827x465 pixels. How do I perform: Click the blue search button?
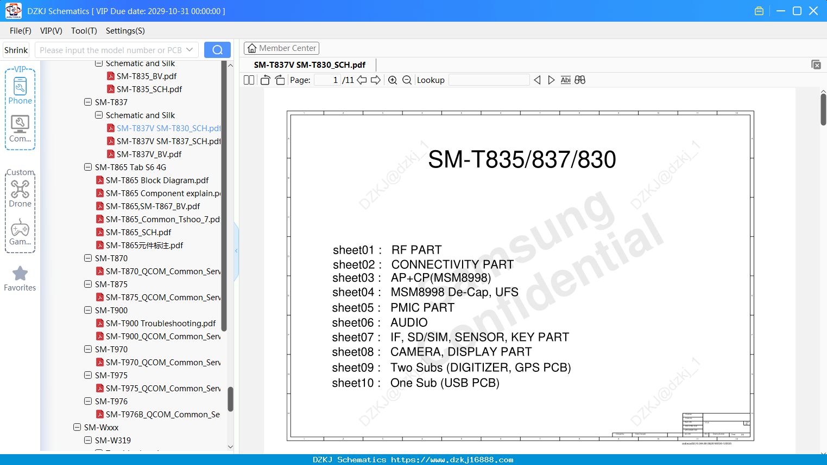(x=217, y=50)
